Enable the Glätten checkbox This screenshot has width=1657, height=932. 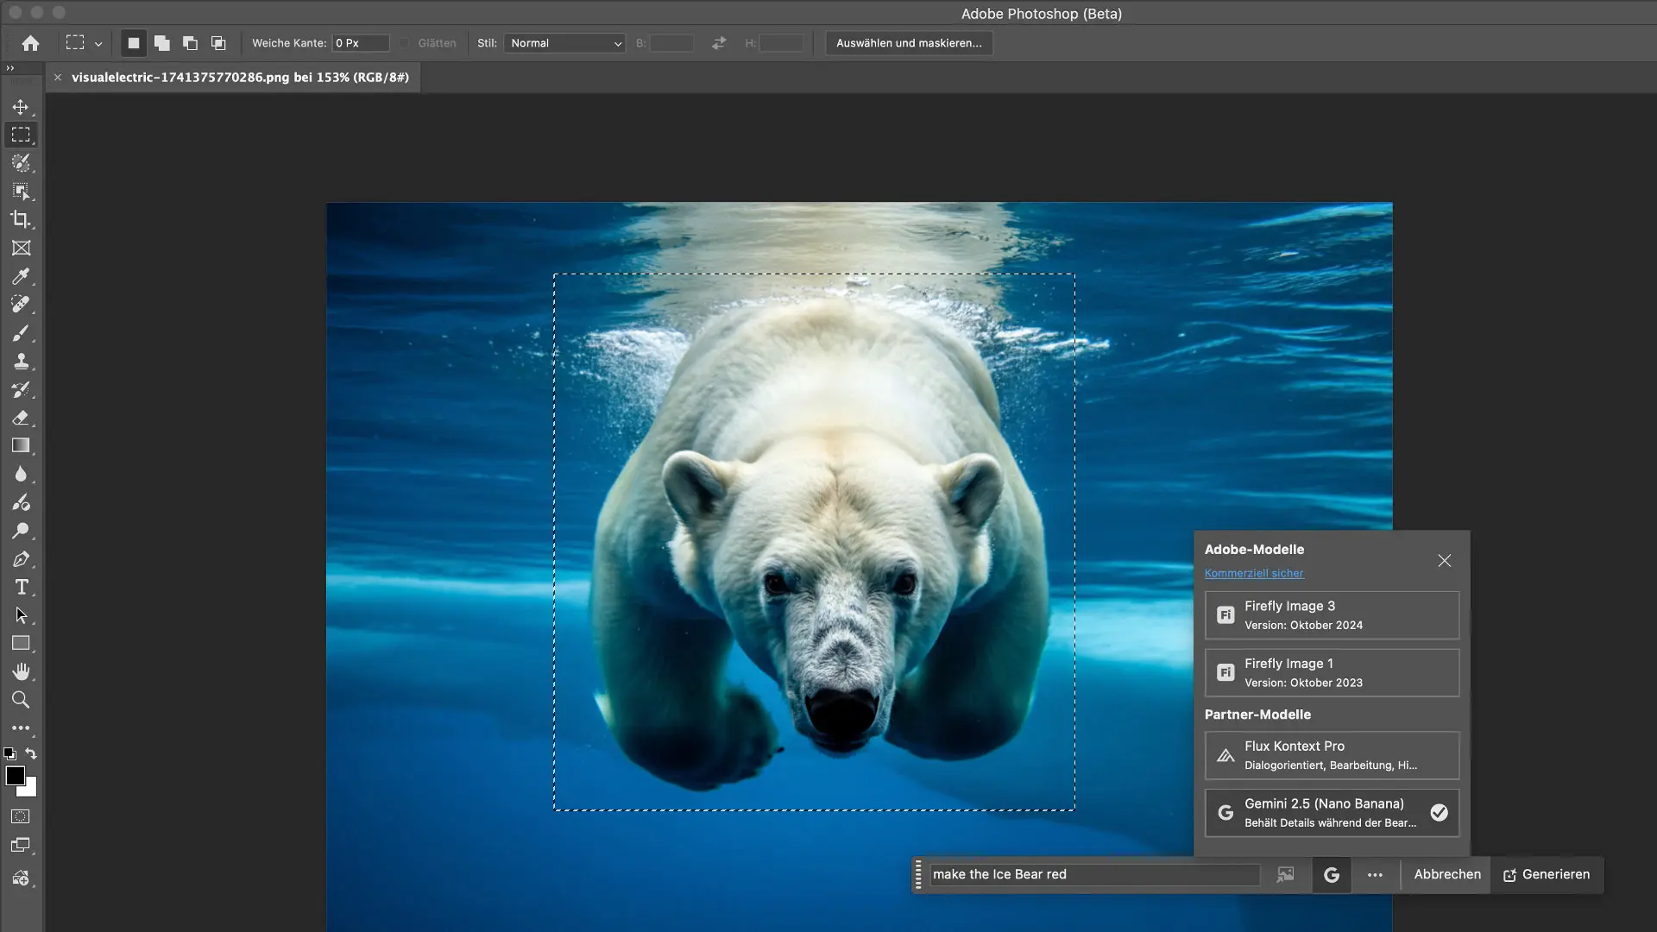click(404, 42)
